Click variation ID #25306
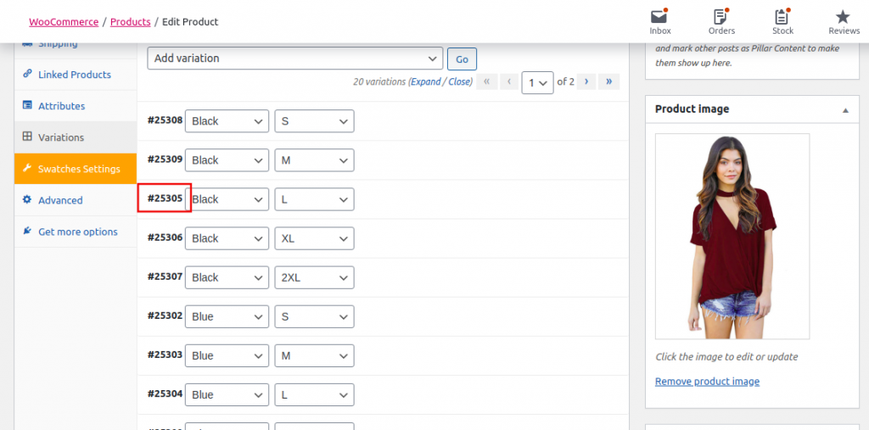Screen dimensions: 869x430 pyautogui.click(x=165, y=237)
